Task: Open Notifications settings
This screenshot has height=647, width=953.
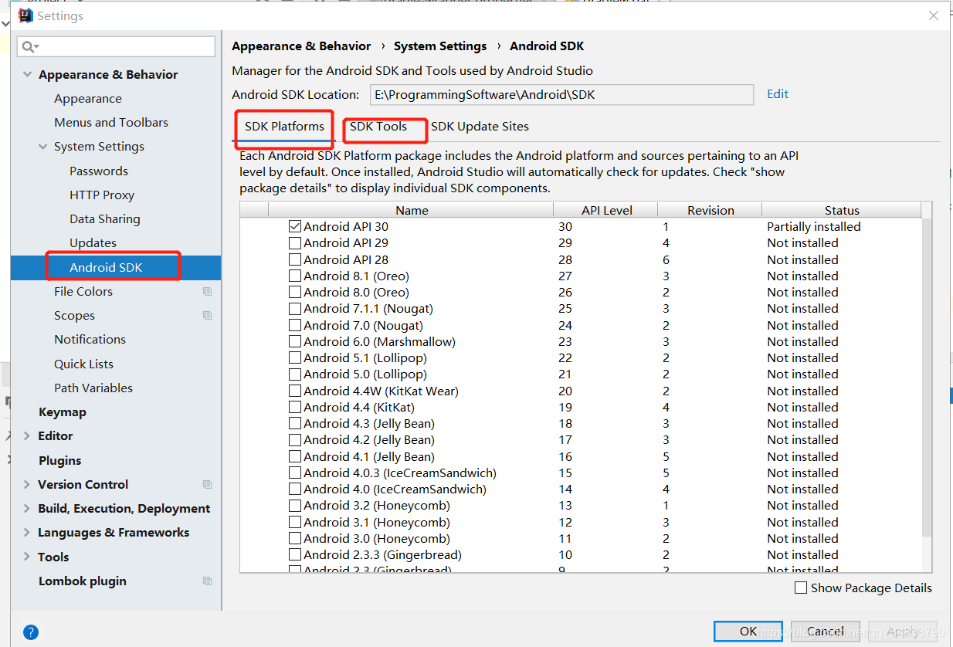Action: (90, 339)
